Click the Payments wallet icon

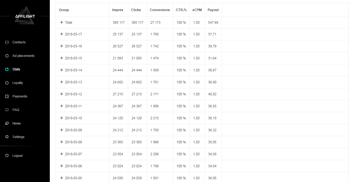pos(7,96)
